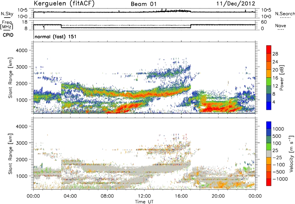
Task: Click the '60' tick on the Nave axis
Action: point(264,22)
